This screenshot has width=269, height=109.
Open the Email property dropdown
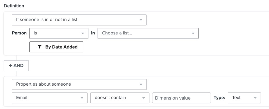click(50, 98)
